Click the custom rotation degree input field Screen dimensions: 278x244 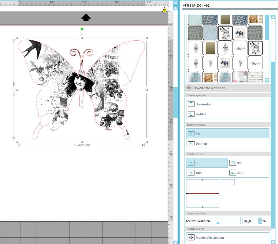point(228,182)
